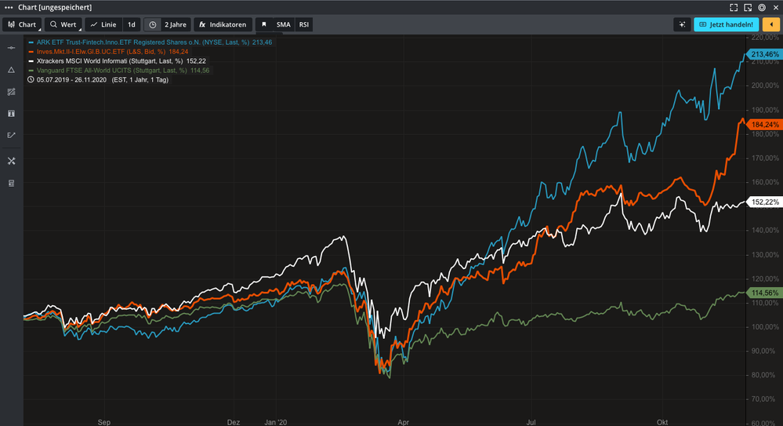Click the bookmark flag icon before SMA
This screenshot has height=426, width=783.
tap(263, 24)
